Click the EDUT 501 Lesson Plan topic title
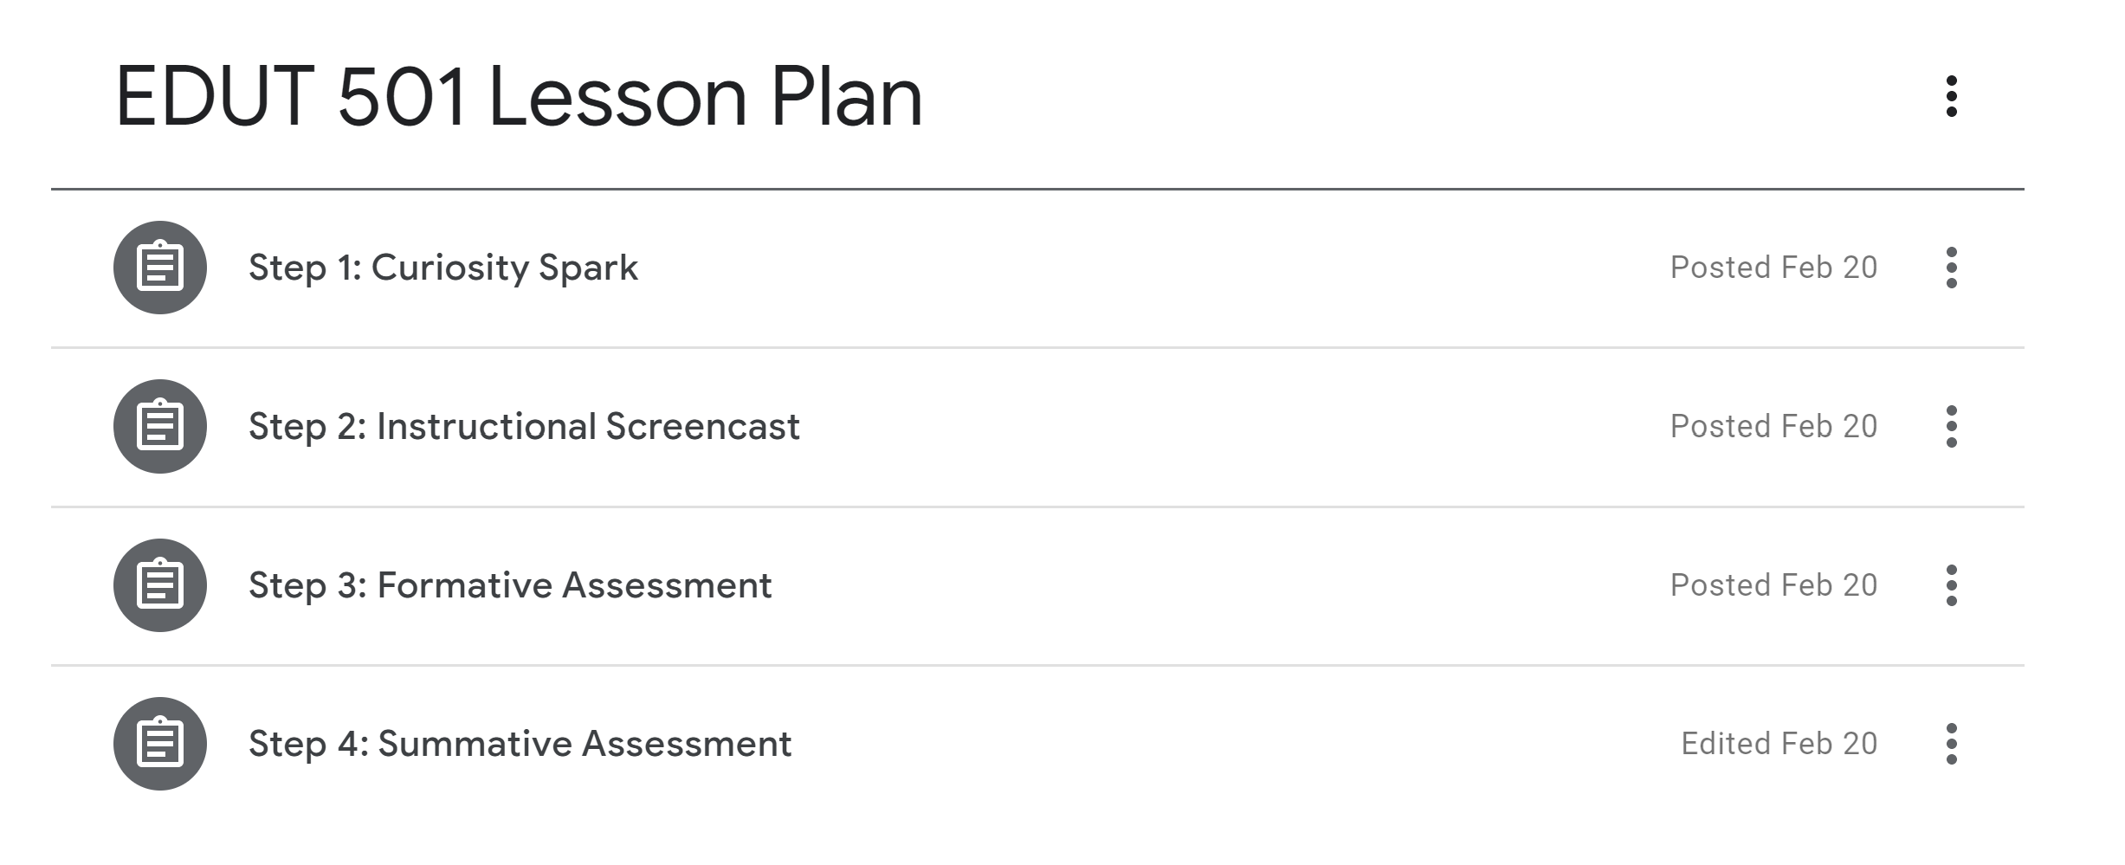 520,96
